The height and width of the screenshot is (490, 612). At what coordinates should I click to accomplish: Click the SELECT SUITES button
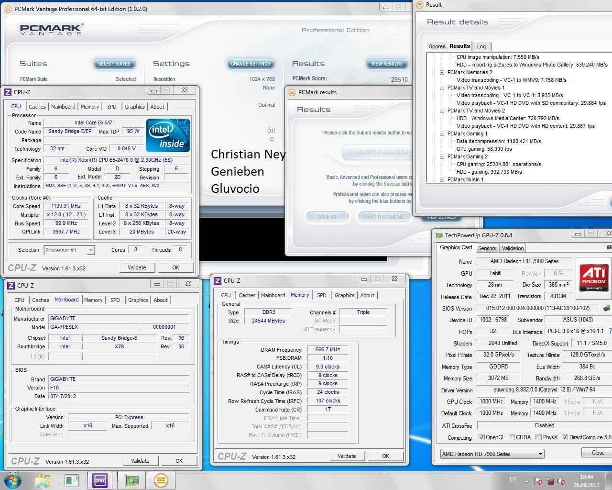point(114,64)
